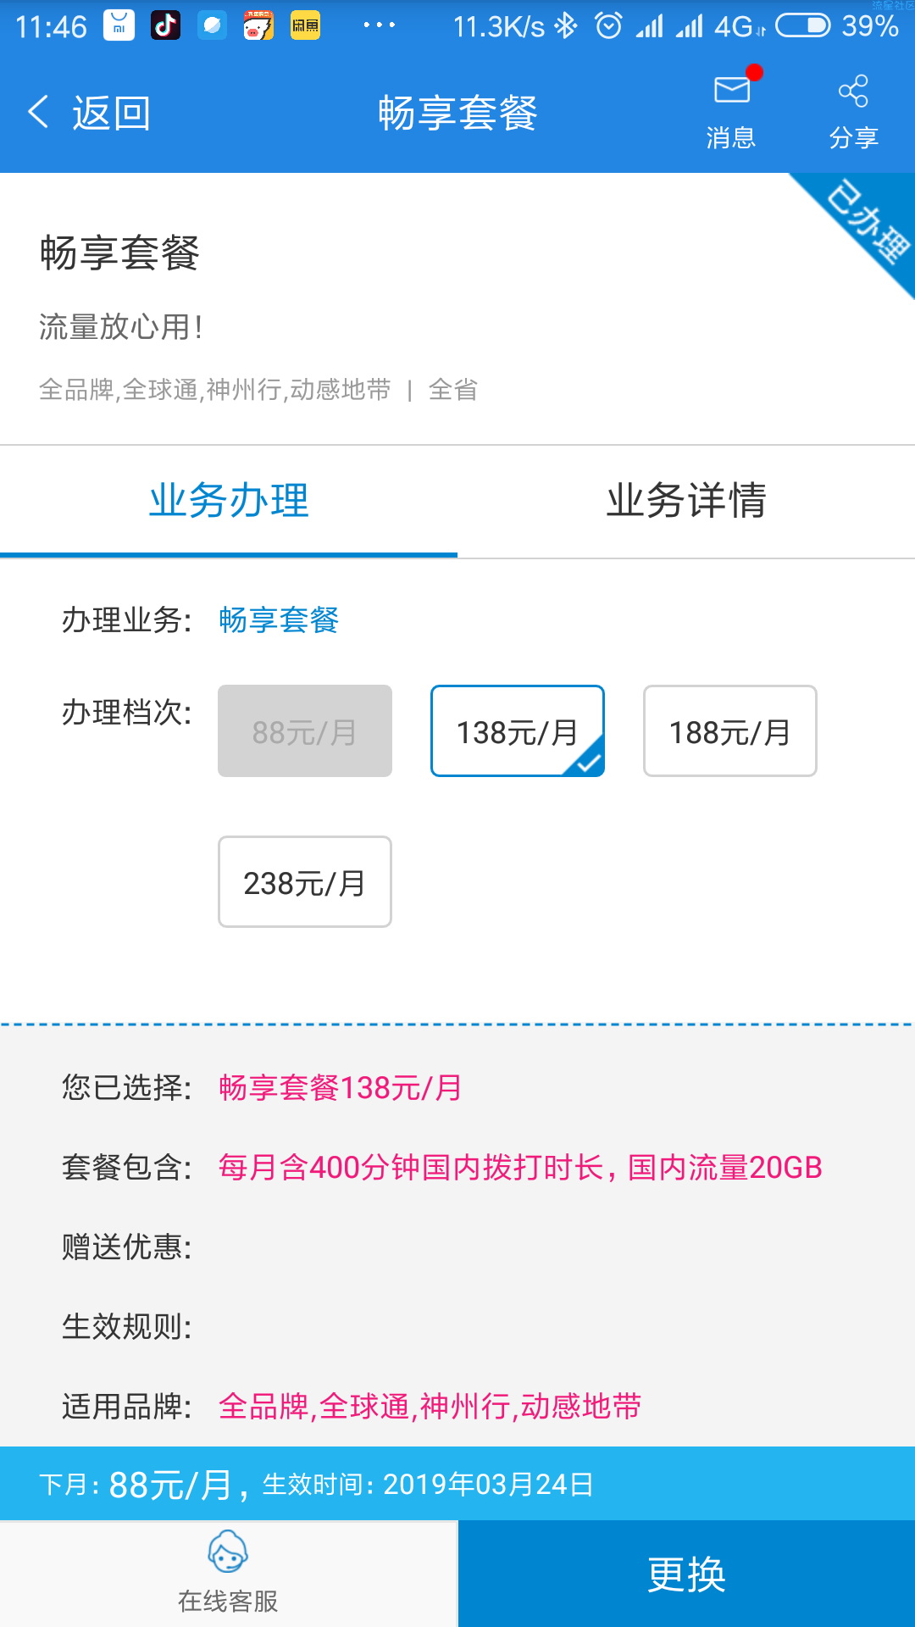915x1627 pixels.
Task: Select the 238元/月 tier option
Action: pyautogui.click(x=305, y=881)
